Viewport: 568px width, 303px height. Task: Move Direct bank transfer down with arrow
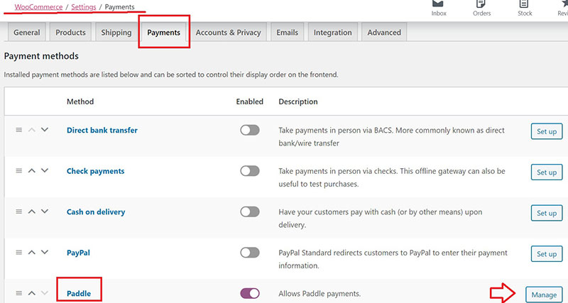point(45,130)
